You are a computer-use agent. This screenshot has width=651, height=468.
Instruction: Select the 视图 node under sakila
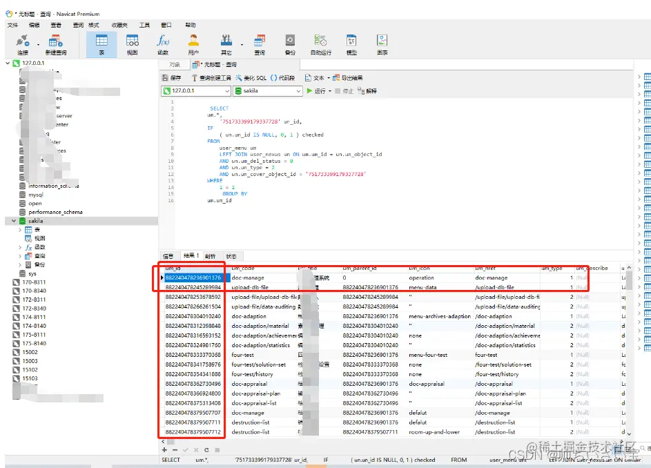pyautogui.click(x=39, y=238)
